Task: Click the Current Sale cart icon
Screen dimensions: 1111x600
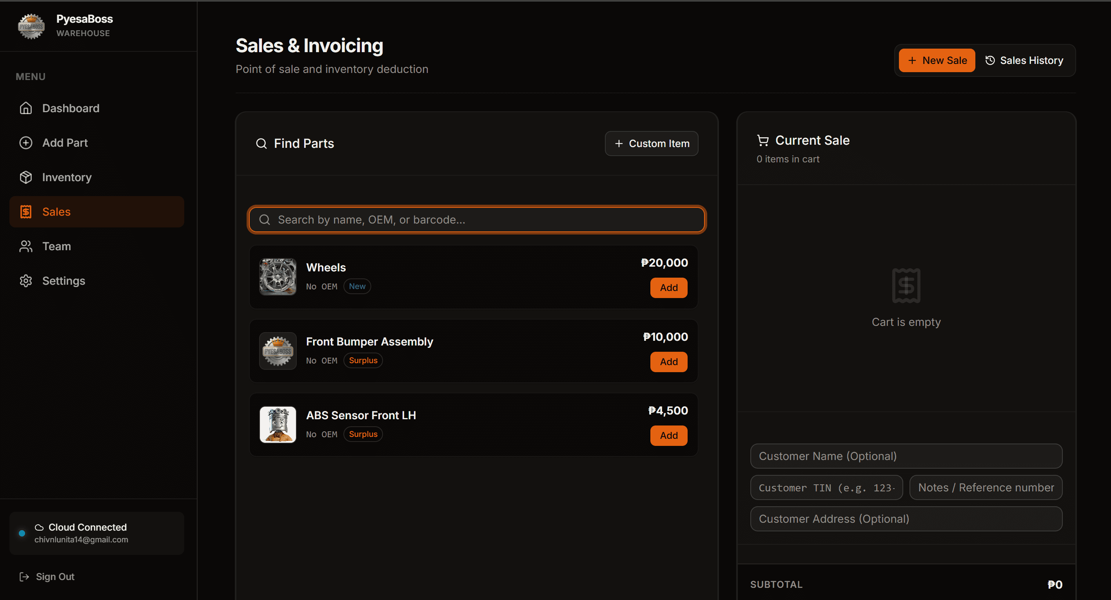Action: coord(762,141)
